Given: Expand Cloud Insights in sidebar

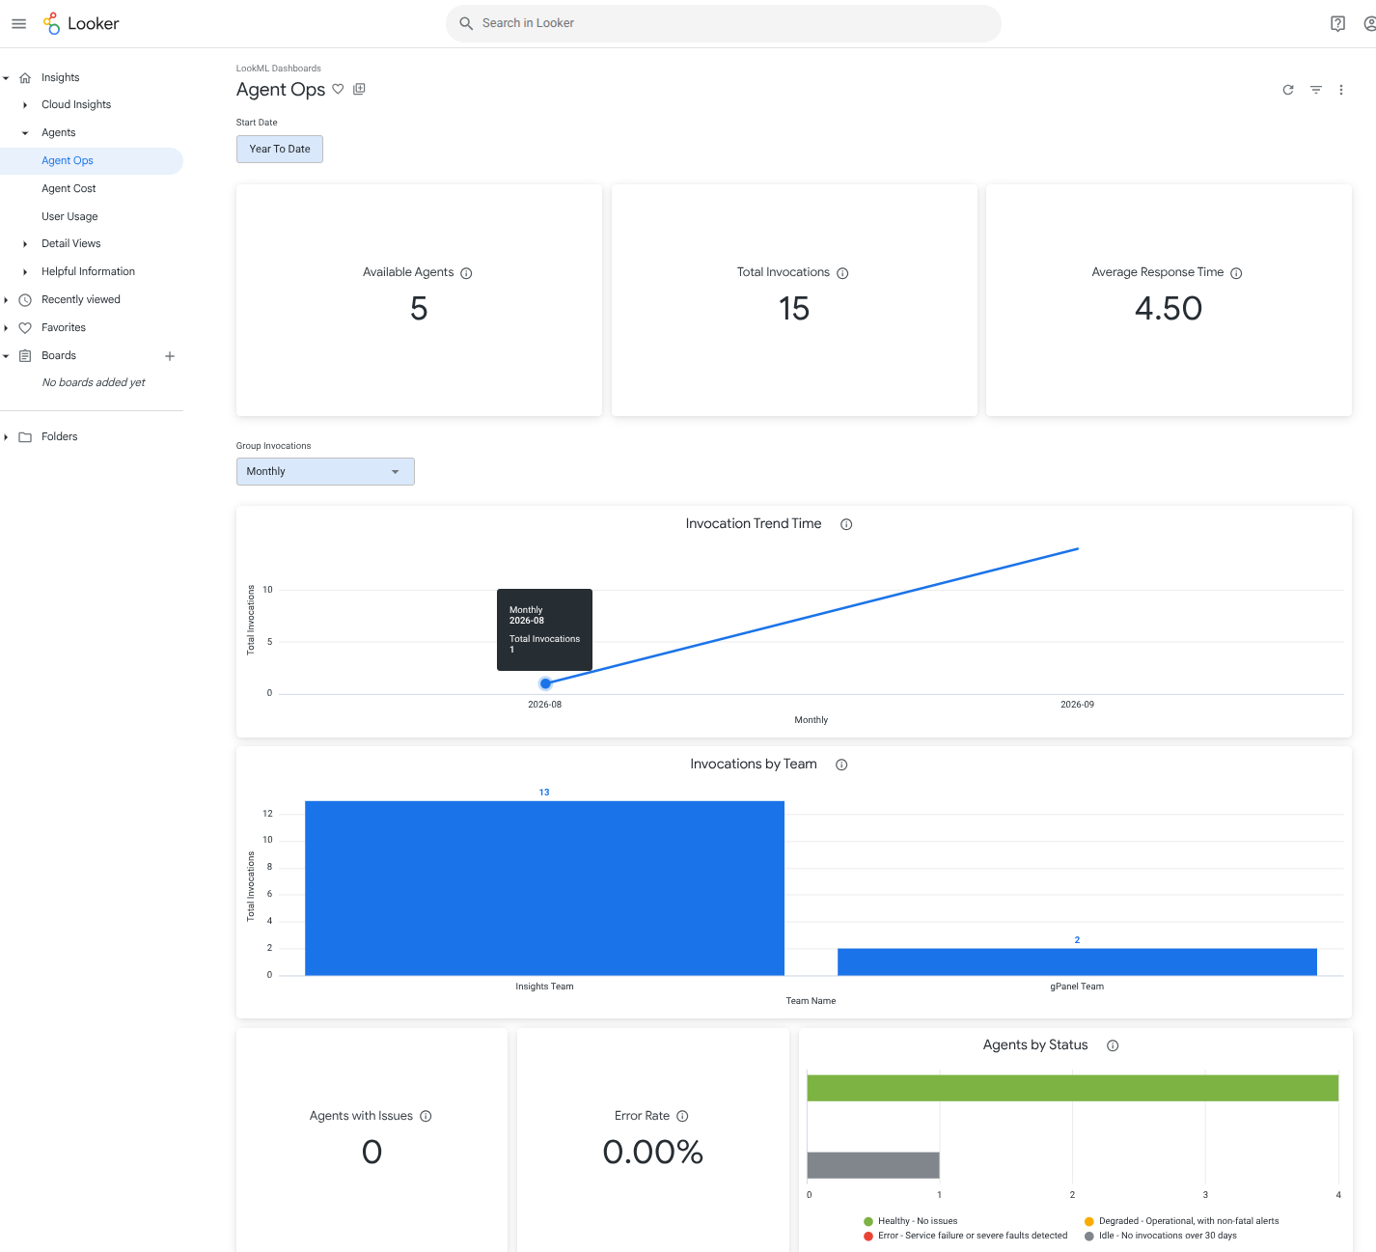Looking at the screenshot, I should 25,104.
